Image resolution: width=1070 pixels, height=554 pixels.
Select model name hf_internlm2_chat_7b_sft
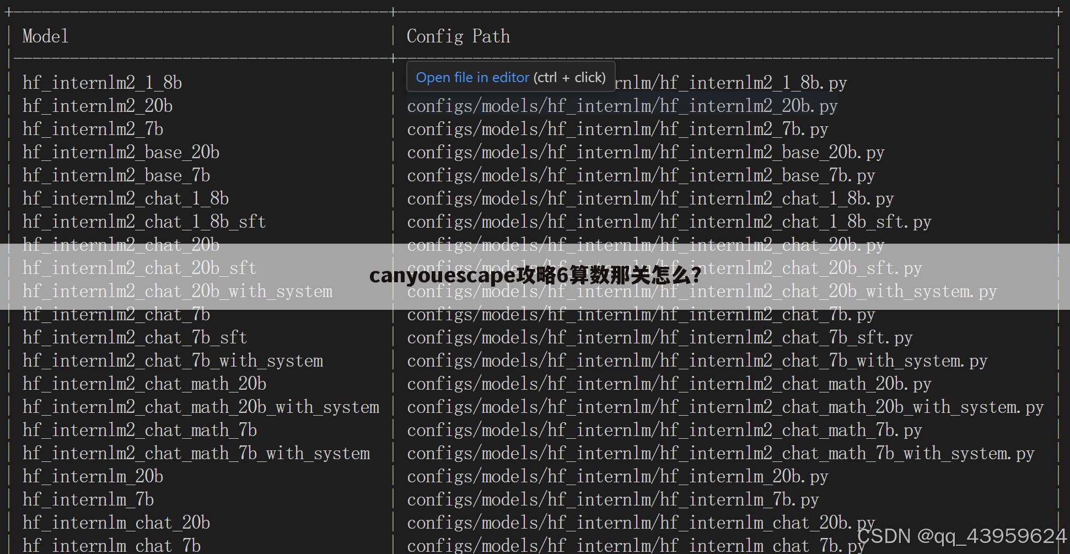coord(135,337)
